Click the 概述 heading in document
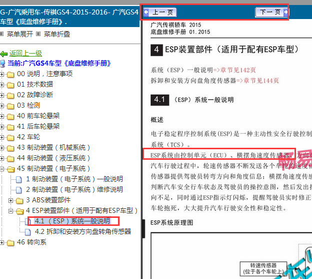 point(157,120)
